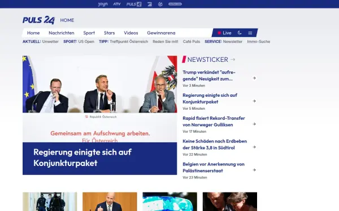
Task: Click arrow next to Belgien vor Anerkennung
Action: pyautogui.click(x=254, y=170)
